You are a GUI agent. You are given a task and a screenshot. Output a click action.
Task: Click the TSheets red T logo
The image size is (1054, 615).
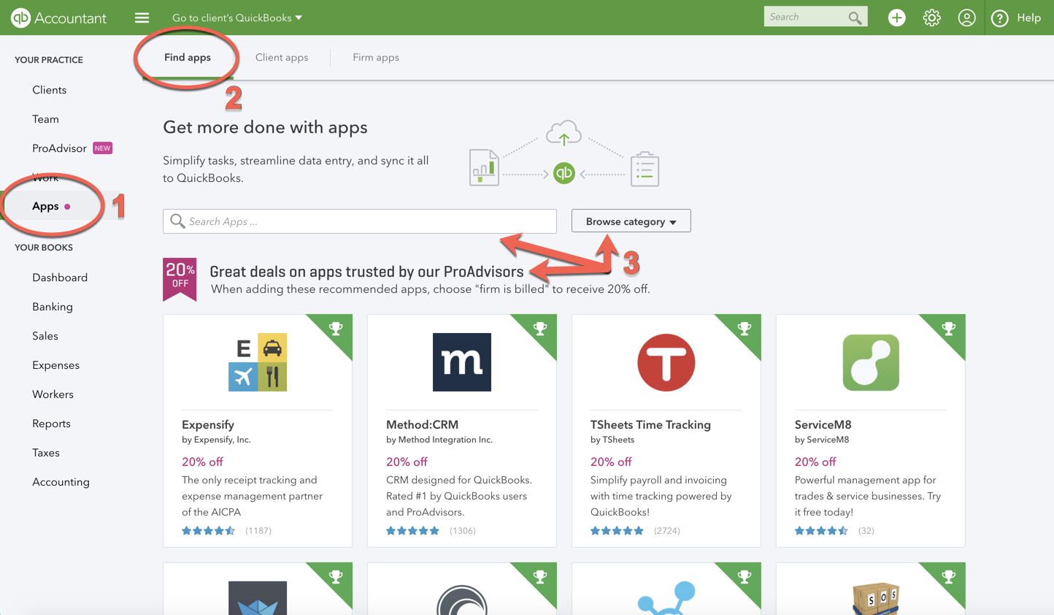tap(666, 362)
